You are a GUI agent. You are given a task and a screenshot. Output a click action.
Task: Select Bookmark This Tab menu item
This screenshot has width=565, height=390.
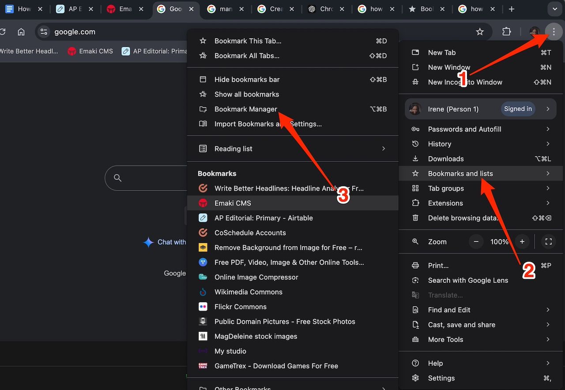[x=293, y=41]
